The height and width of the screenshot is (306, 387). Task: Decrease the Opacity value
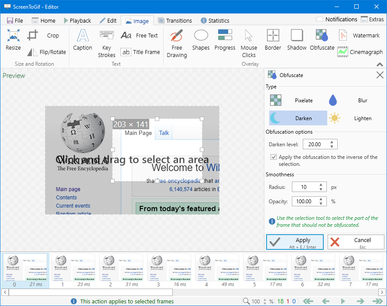pos(321,203)
